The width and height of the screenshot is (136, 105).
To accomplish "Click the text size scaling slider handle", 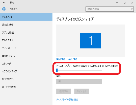I will click(57, 70).
